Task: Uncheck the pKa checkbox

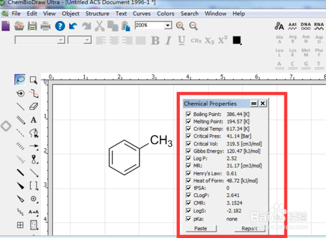Action: coord(188,219)
